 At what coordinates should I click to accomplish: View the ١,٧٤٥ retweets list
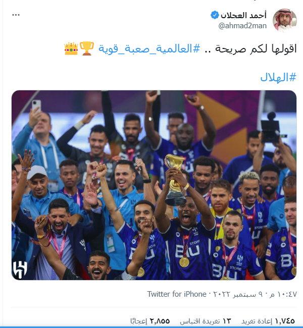(268, 321)
